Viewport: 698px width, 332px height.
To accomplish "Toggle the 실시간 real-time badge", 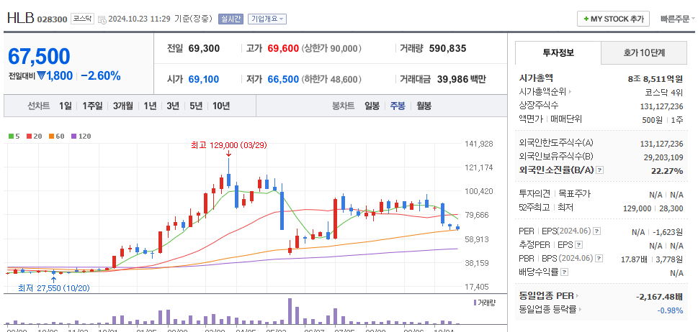I will 231,19.
